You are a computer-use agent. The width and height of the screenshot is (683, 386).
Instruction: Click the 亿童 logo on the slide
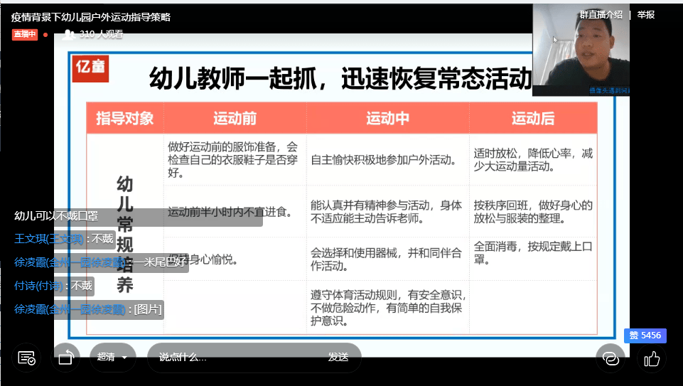(90, 68)
